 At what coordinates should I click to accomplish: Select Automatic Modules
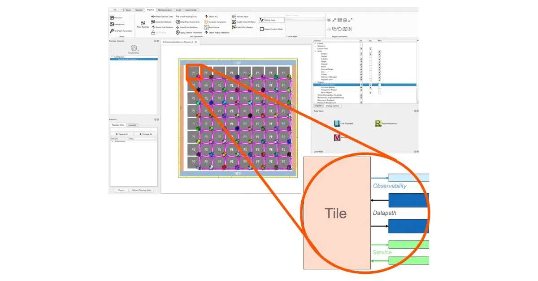161,21
